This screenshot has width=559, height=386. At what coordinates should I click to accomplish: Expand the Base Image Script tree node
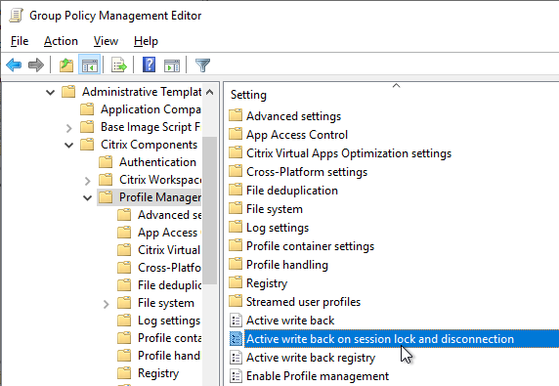[x=69, y=128]
